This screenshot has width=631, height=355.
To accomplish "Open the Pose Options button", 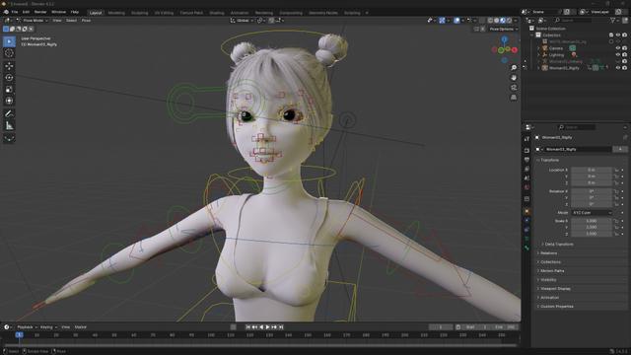I will [503, 29].
